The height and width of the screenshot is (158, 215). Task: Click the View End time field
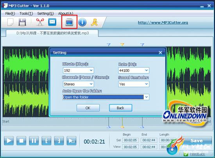[x=149, y=147]
